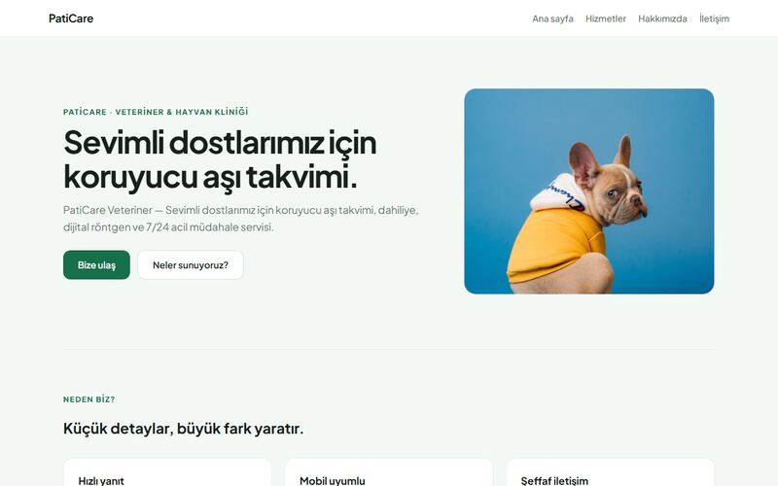Go to Hizmetler in the navigation
This screenshot has width=778, height=486.
point(605,18)
